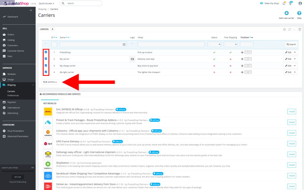The width and height of the screenshot is (304, 190).
Task: Open the Bulk actions dropdown
Action: point(50,82)
